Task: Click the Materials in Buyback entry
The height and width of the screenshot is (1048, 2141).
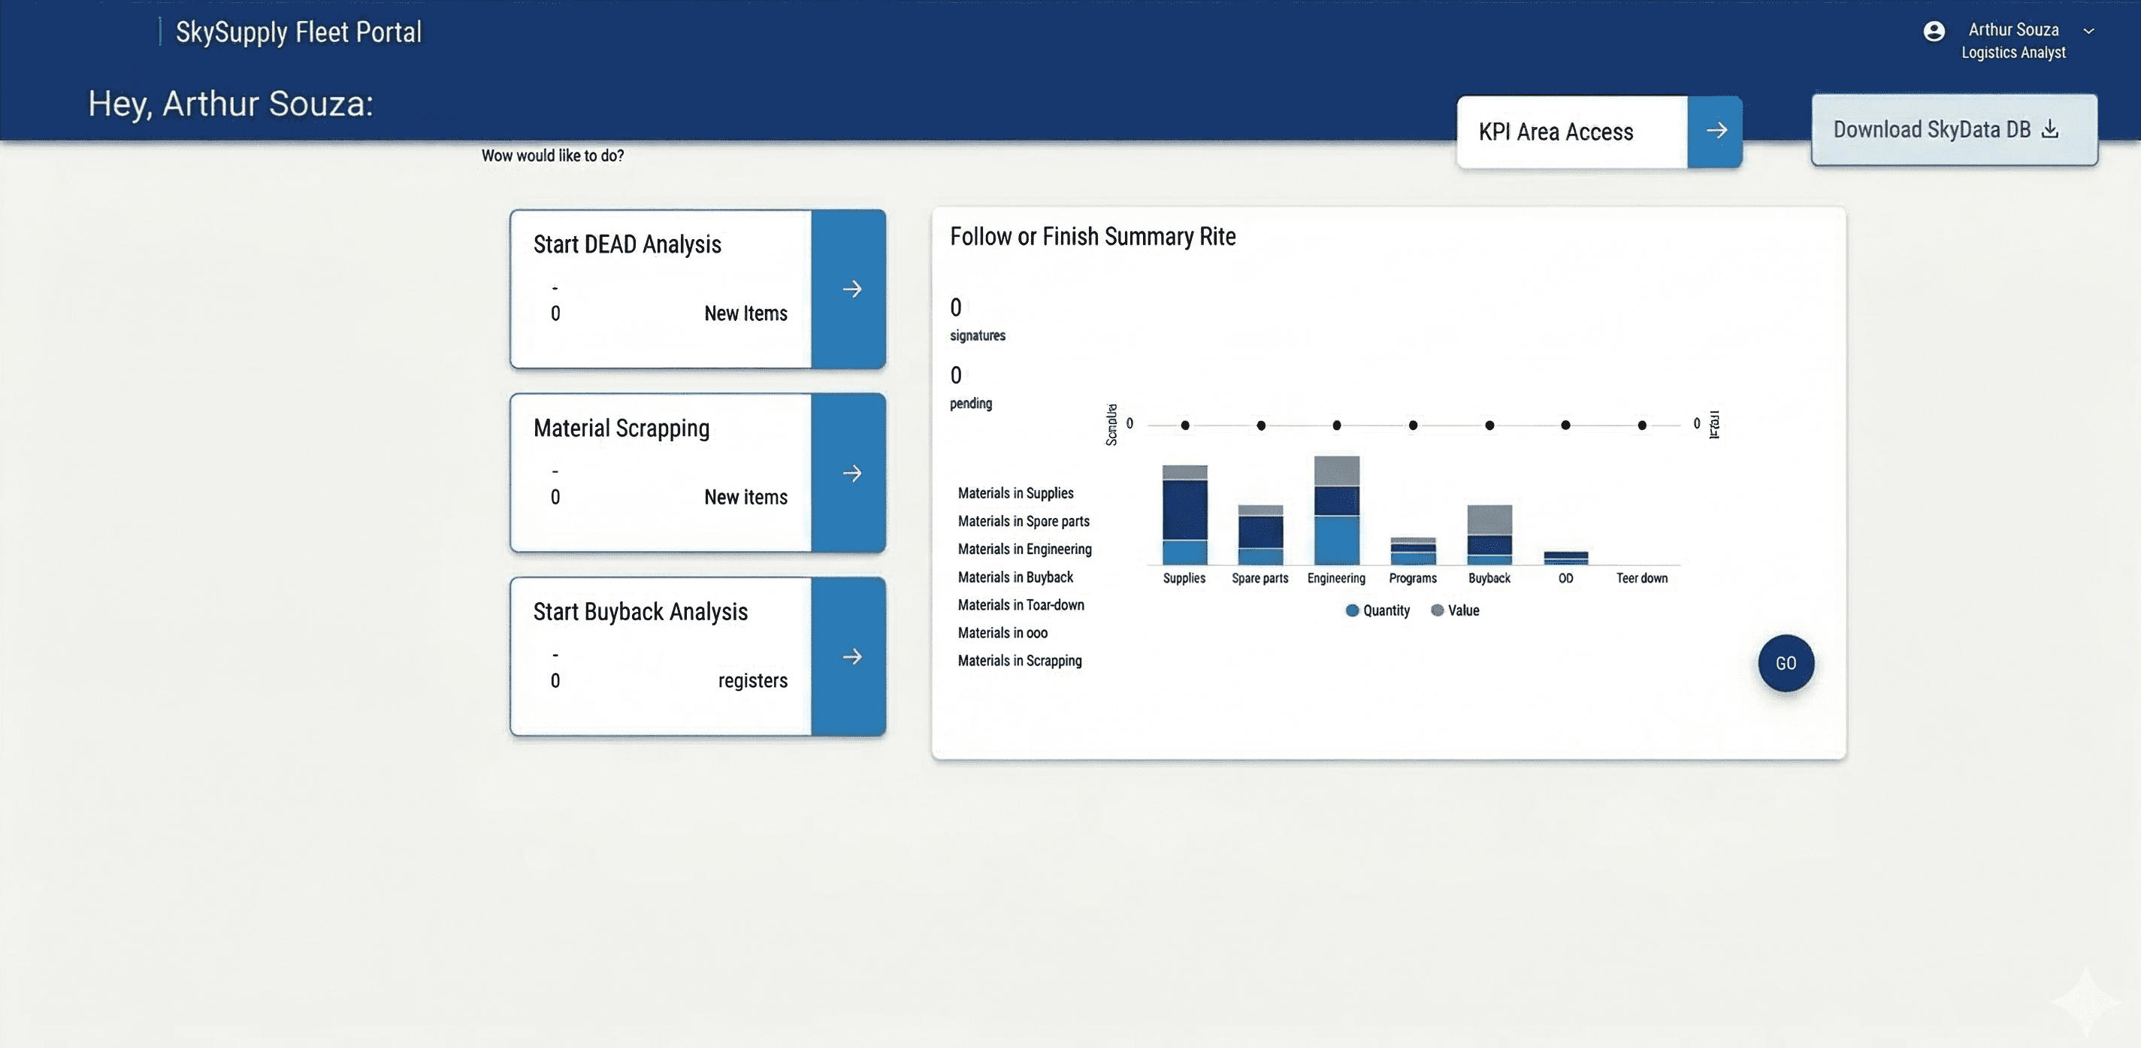Action: point(1015,577)
